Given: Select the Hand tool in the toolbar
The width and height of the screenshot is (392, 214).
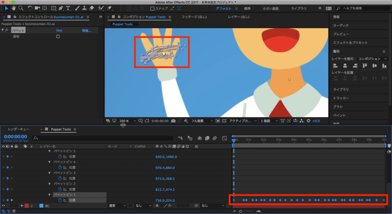Looking at the screenshot, I should tap(14, 8).
